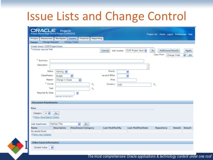Click Go next to Category

pos(56,113)
